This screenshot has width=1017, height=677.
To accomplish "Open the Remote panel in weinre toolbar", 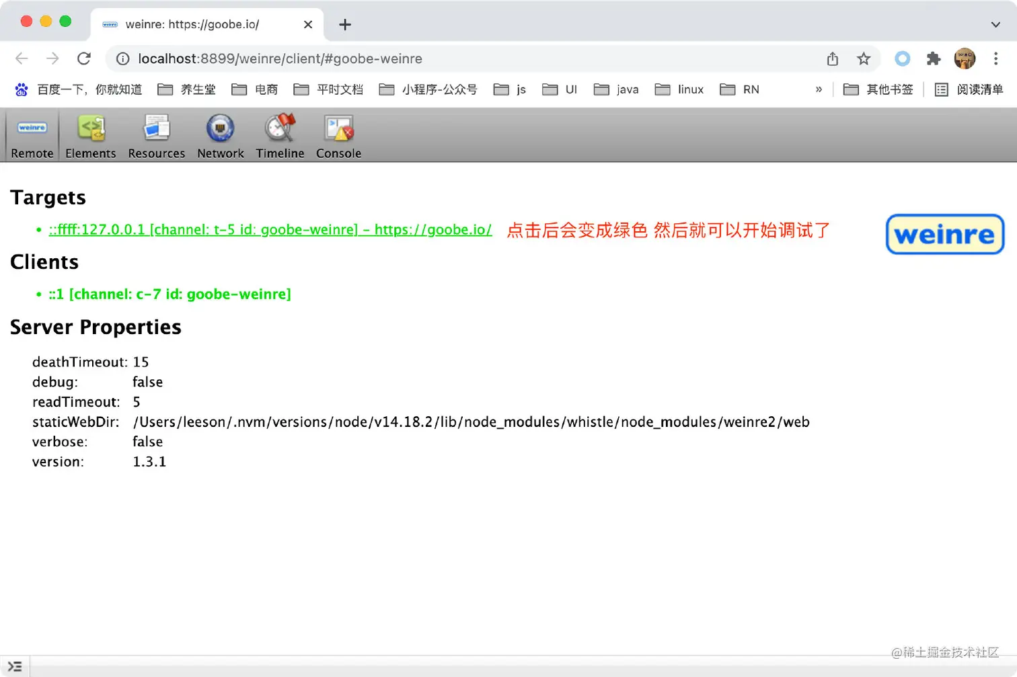I will 32,136.
